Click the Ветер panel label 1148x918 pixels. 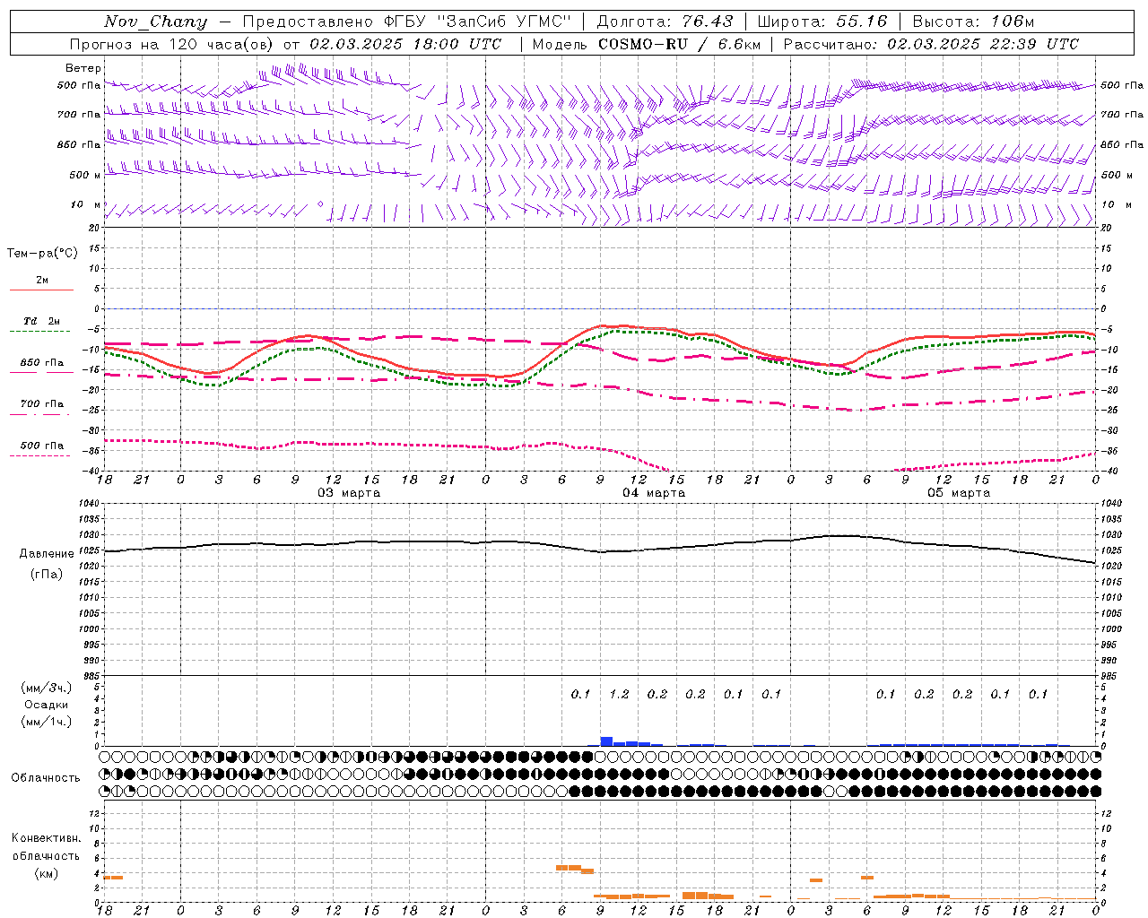click(x=83, y=68)
